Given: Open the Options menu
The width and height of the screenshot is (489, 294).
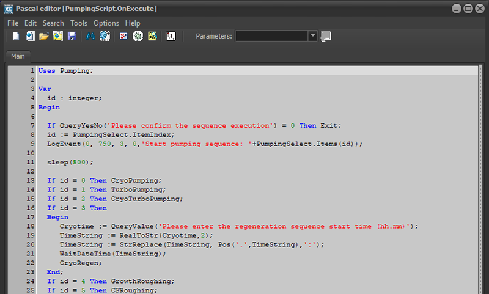Looking at the screenshot, I should click(x=106, y=23).
